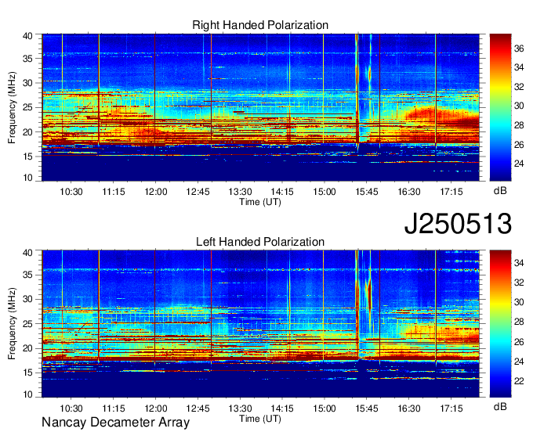Click the 40 MHz tick on Right Handed plot
Screen dimensions: 533x432
(27, 36)
